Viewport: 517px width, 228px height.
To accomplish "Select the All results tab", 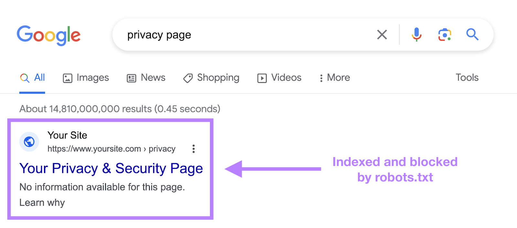I will (32, 78).
